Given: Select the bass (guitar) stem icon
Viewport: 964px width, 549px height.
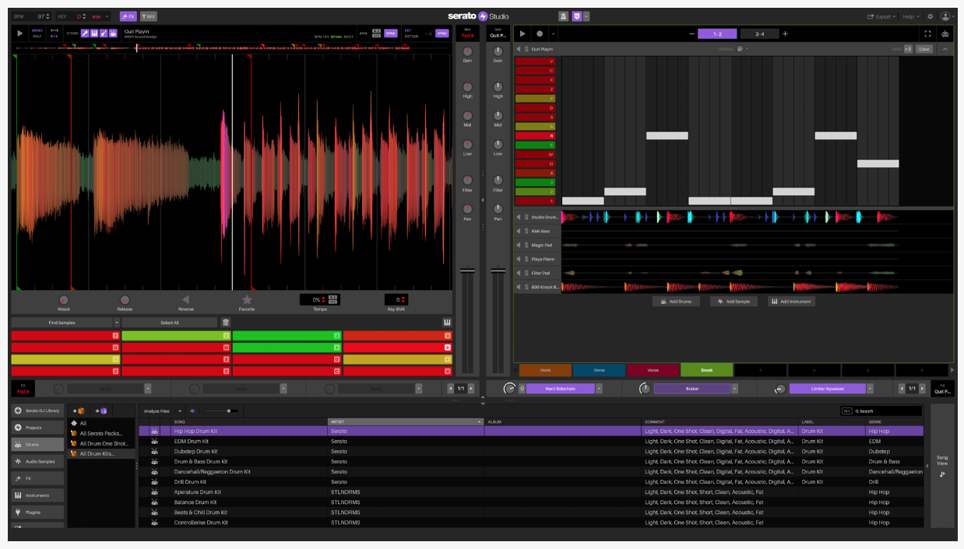Looking at the screenshot, I should 104,33.
